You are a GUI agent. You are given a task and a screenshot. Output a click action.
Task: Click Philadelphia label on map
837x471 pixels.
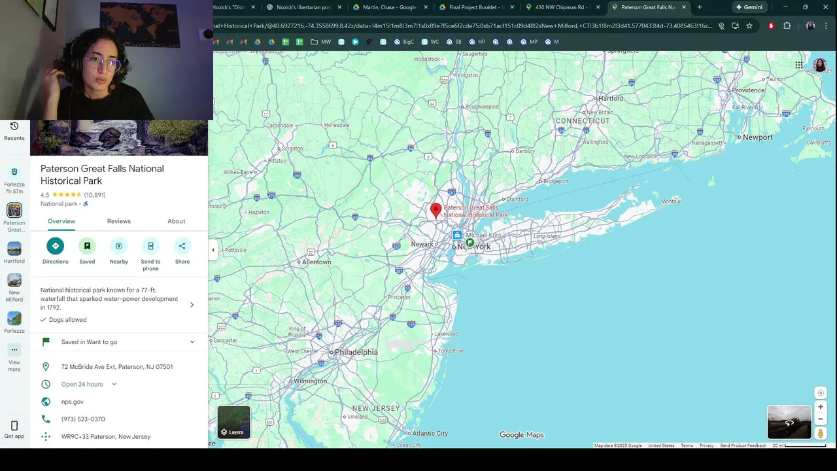(x=356, y=352)
